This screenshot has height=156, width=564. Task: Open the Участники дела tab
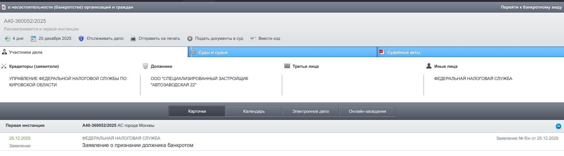click(x=26, y=52)
